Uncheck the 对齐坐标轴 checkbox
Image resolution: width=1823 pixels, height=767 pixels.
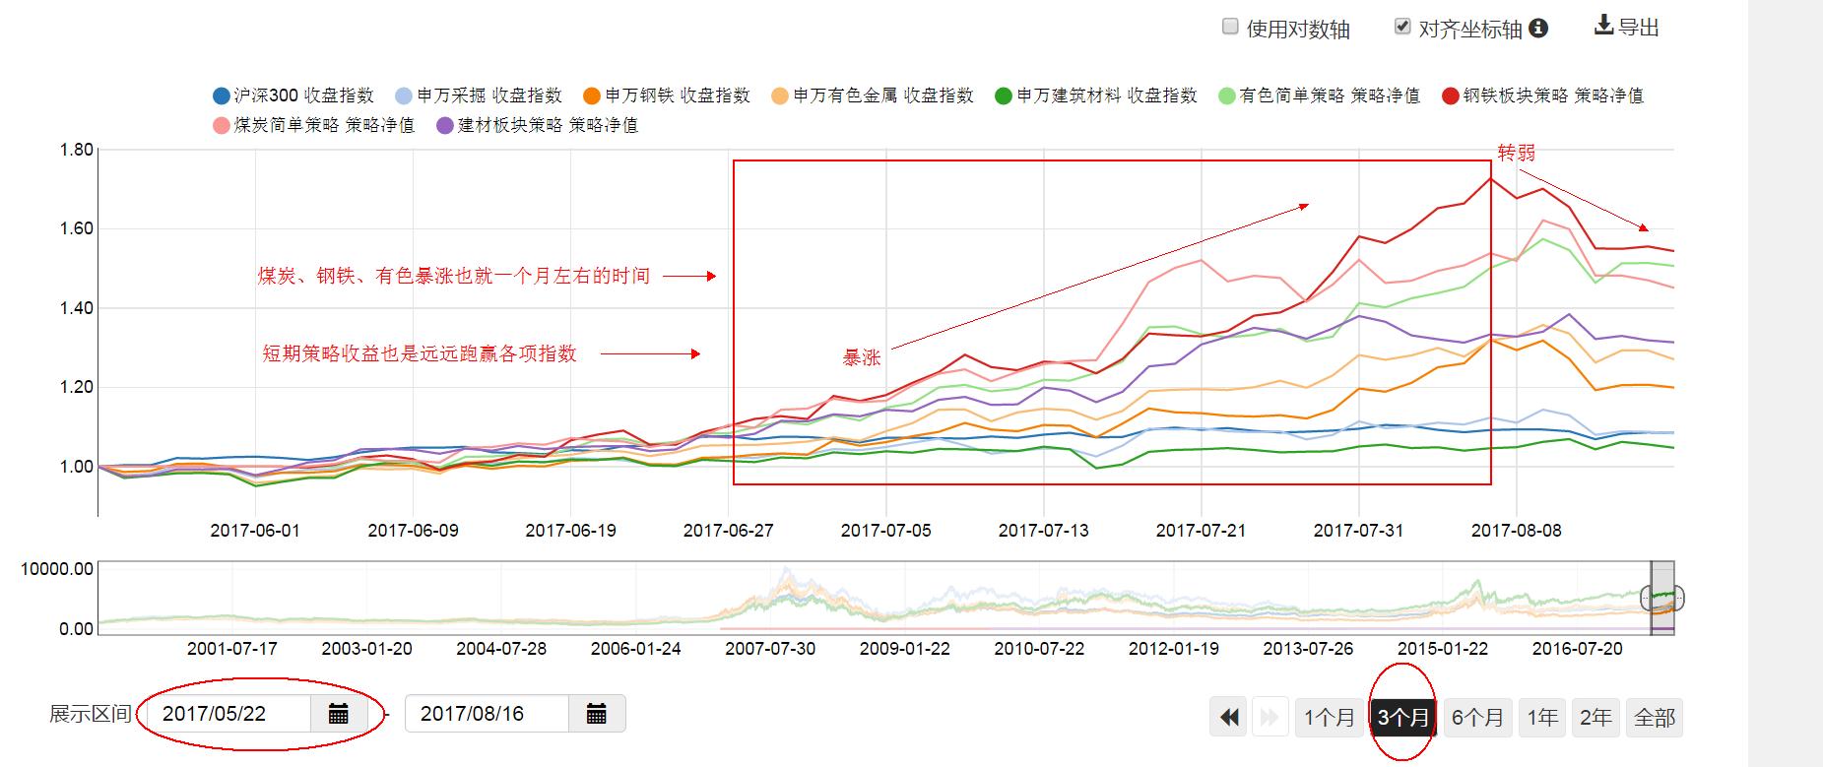1402,27
